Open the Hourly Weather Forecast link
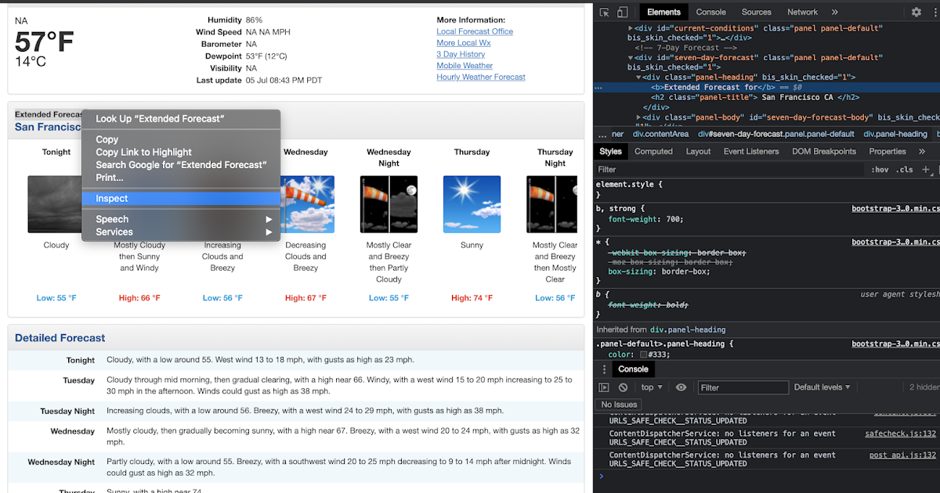940x493 pixels. pos(480,77)
